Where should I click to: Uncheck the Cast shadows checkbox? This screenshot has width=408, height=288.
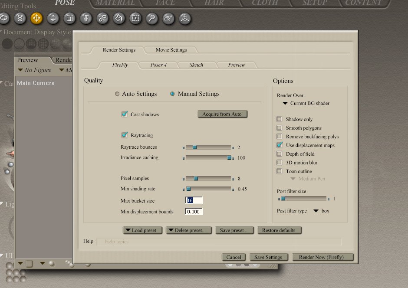coord(125,115)
